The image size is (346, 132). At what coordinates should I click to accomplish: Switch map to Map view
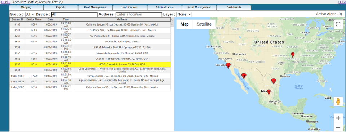pyautogui.click(x=185, y=24)
